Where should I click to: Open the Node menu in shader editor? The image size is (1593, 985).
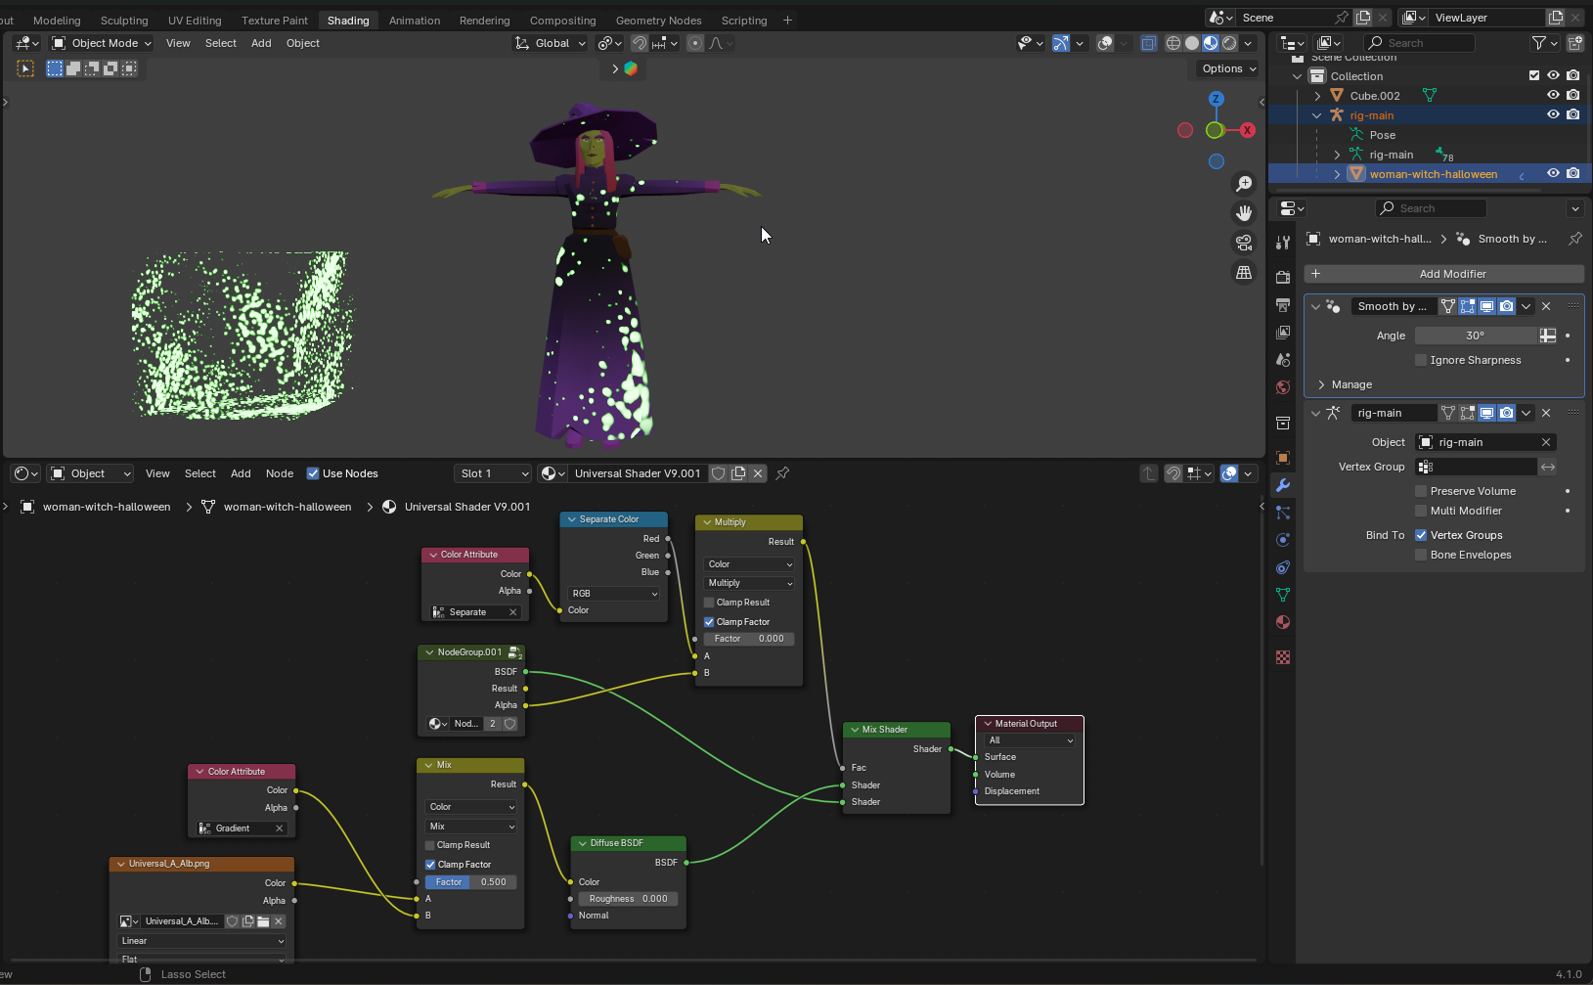pos(280,473)
